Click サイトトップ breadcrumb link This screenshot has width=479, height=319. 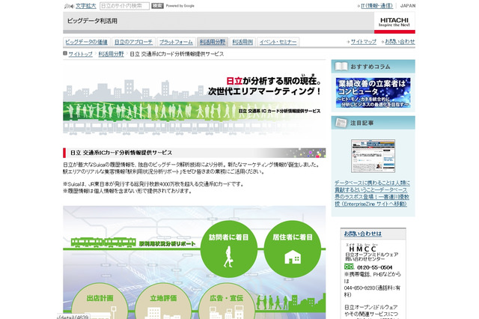(x=80, y=54)
